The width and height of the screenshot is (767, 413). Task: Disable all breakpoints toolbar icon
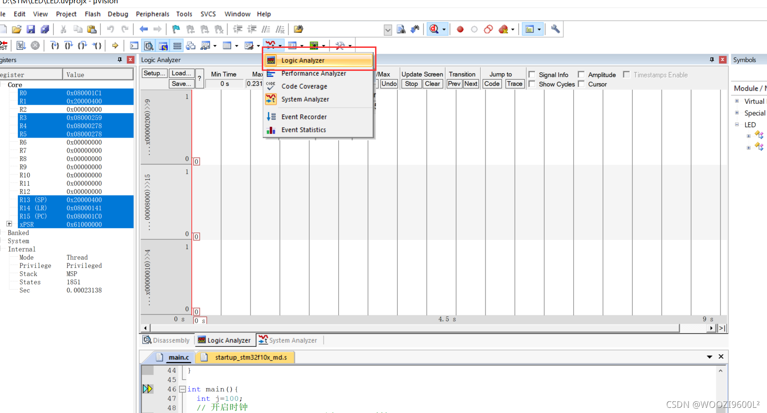(x=488, y=29)
